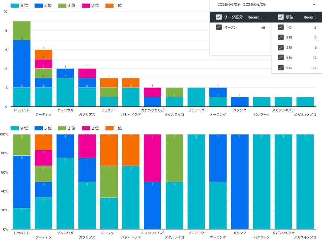Viewport: 322px width, 240px height.
Task: Open the date range dropdown arrow
Action: 314,5
